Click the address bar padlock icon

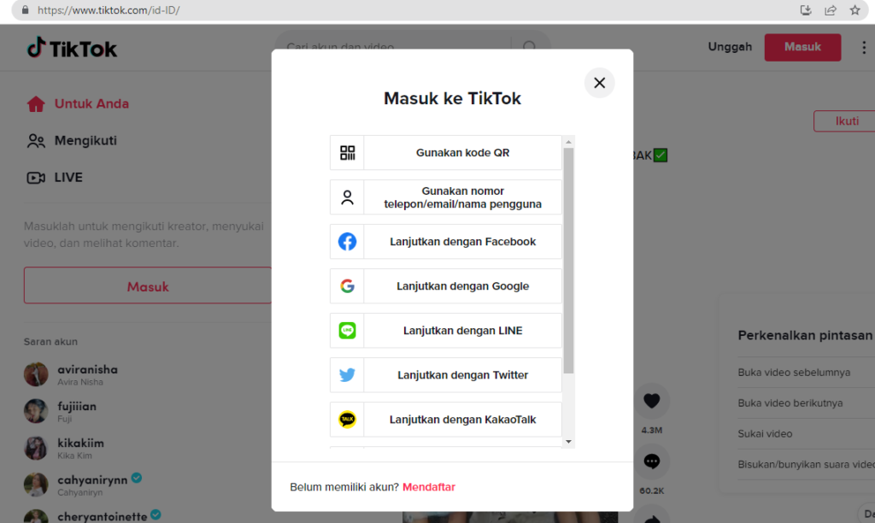coord(25,10)
